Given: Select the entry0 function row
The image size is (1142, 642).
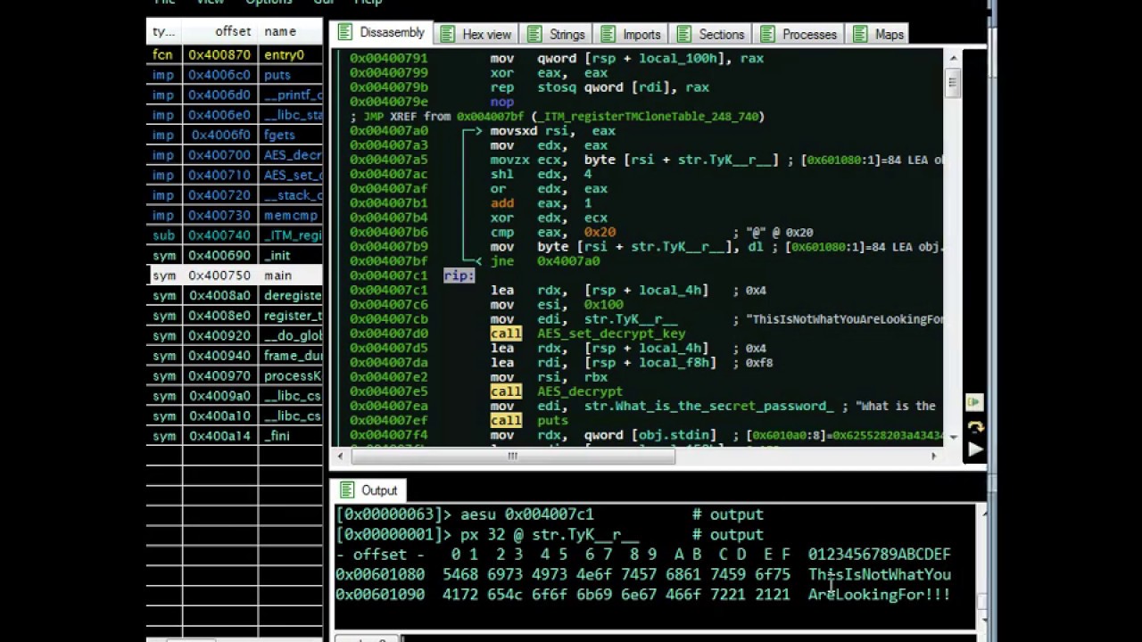Looking at the screenshot, I should click(x=235, y=54).
